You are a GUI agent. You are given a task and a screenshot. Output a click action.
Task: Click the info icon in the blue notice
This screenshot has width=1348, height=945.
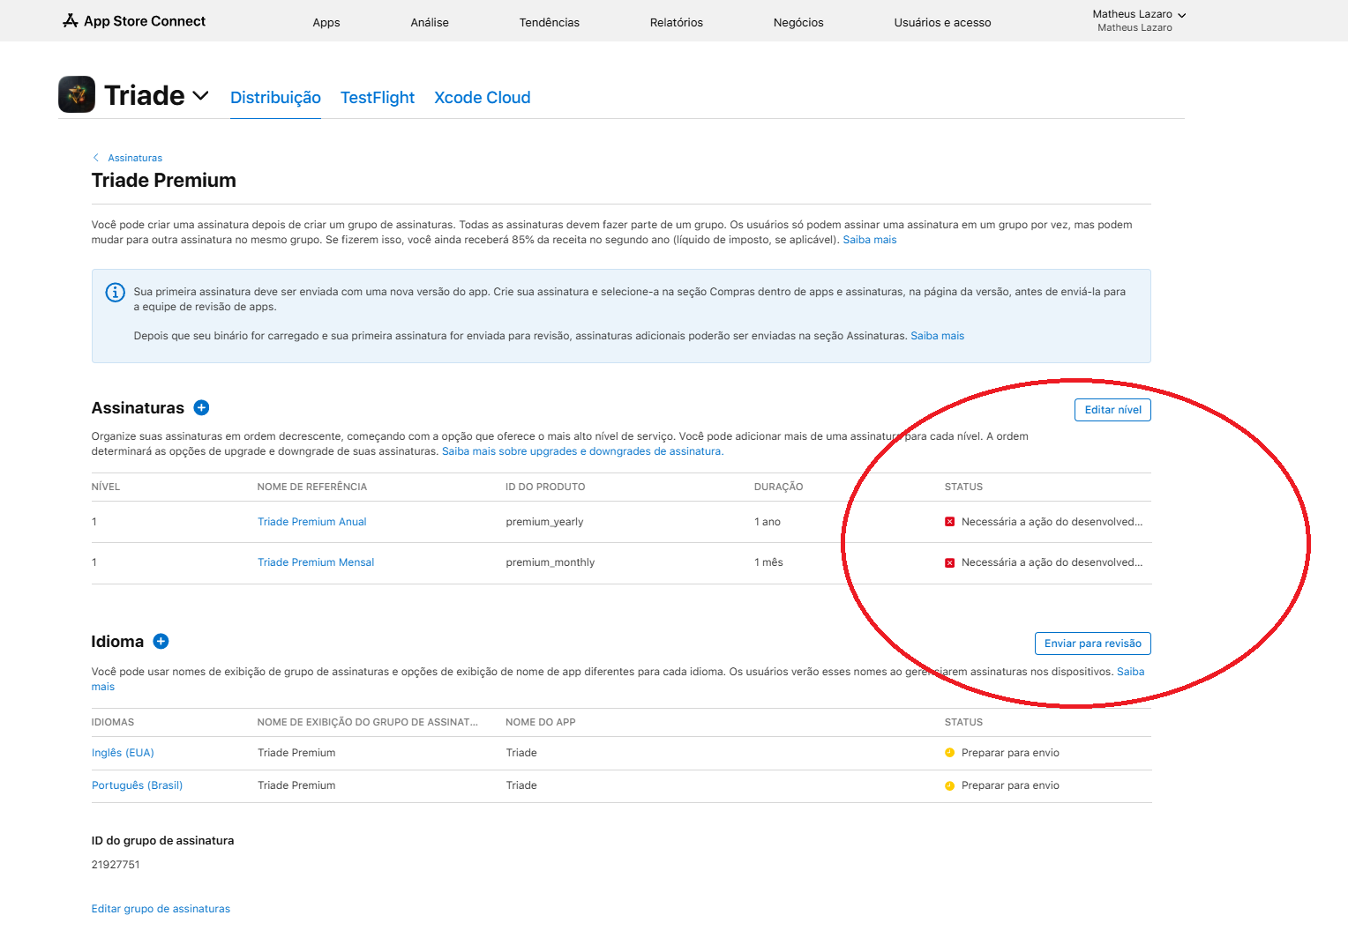[116, 293]
